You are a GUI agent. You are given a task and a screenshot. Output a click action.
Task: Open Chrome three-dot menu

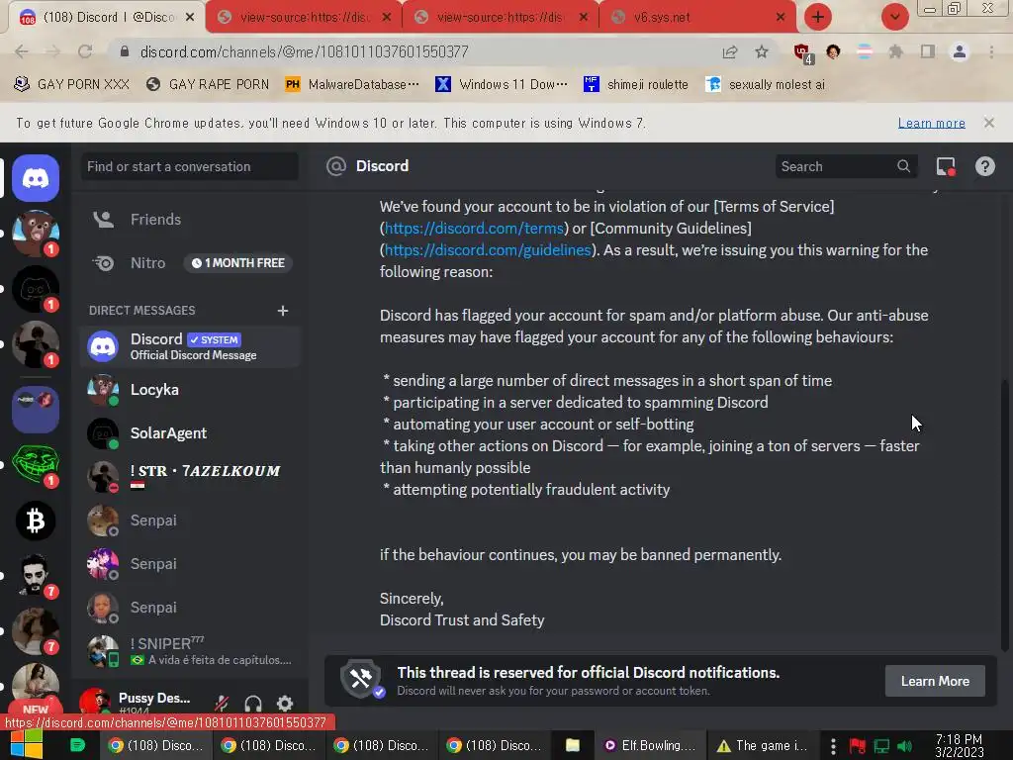click(991, 51)
